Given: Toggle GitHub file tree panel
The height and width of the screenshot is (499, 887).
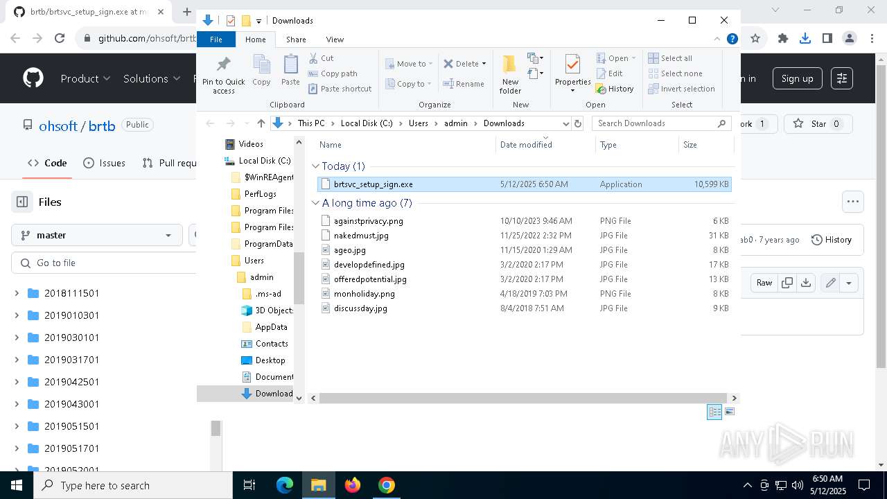Looking at the screenshot, I should tap(22, 202).
